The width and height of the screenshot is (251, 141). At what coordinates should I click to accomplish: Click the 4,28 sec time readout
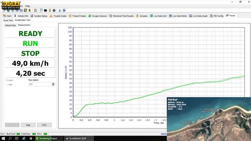pyautogui.click(x=31, y=73)
